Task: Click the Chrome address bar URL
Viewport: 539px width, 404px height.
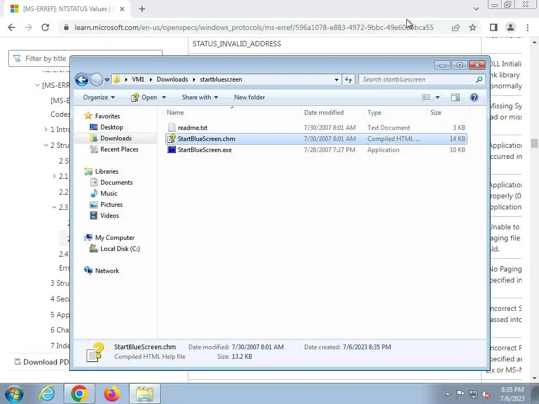Action: [254, 27]
